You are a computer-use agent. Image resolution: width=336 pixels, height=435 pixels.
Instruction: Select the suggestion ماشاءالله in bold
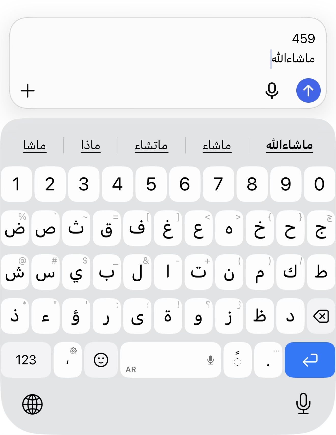(x=289, y=145)
